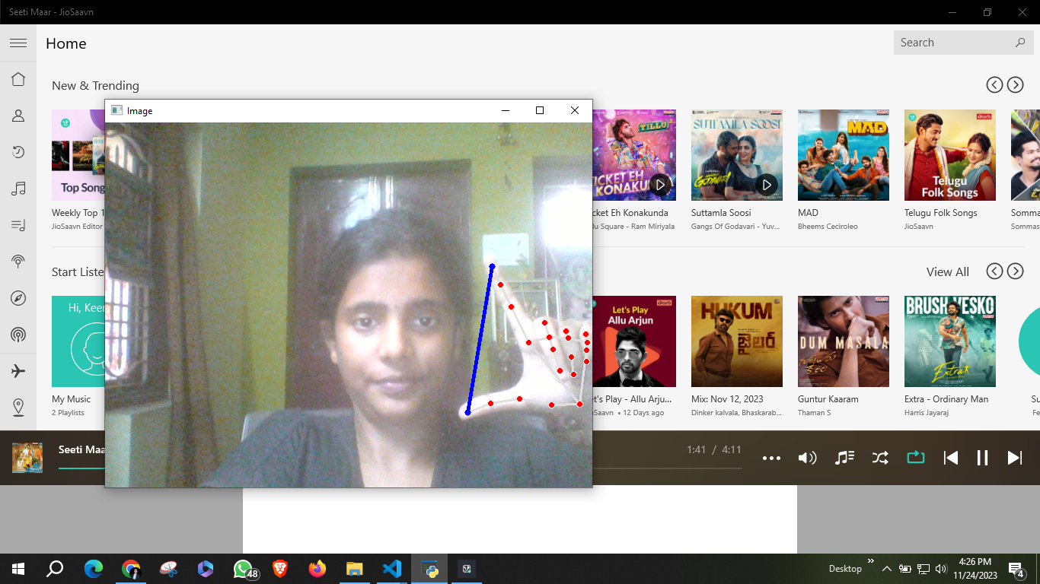Screen dimensions: 1040x584
Task: Open the profile icon in sidebar
Action: (18, 116)
